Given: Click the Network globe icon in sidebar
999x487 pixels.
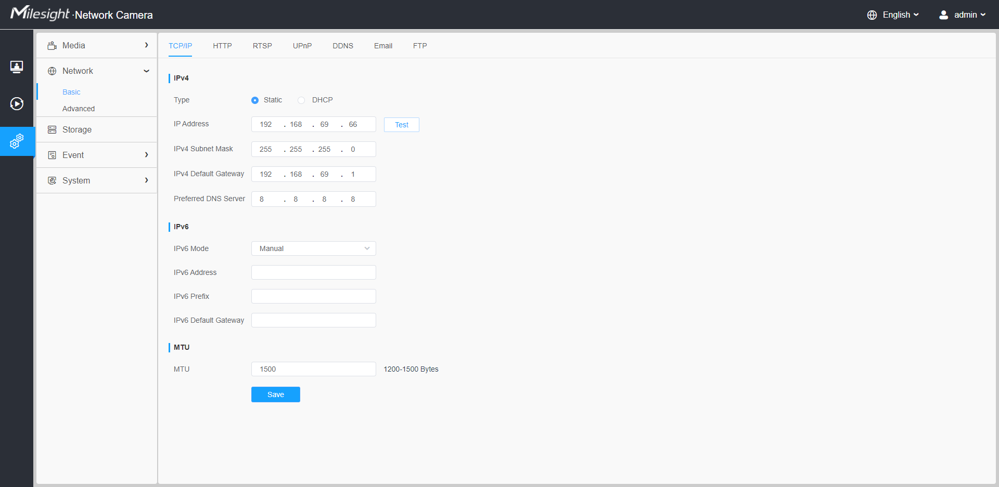Looking at the screenshot, I should 52,71.
